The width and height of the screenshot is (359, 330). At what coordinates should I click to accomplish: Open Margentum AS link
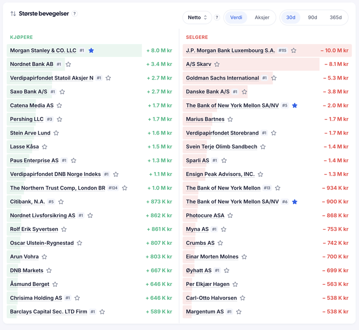pyautogui.click(x=204, y=312)
